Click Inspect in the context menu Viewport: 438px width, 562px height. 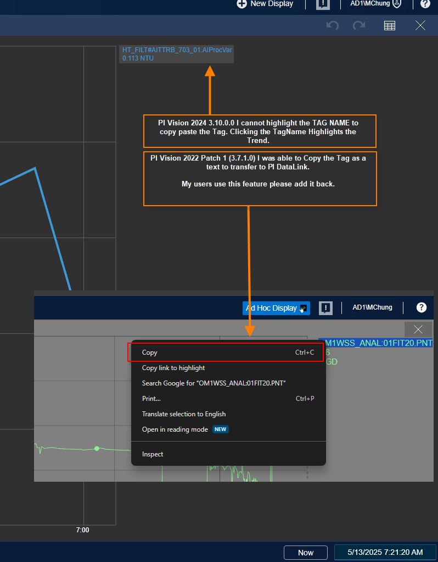click(x=153, y=454)
